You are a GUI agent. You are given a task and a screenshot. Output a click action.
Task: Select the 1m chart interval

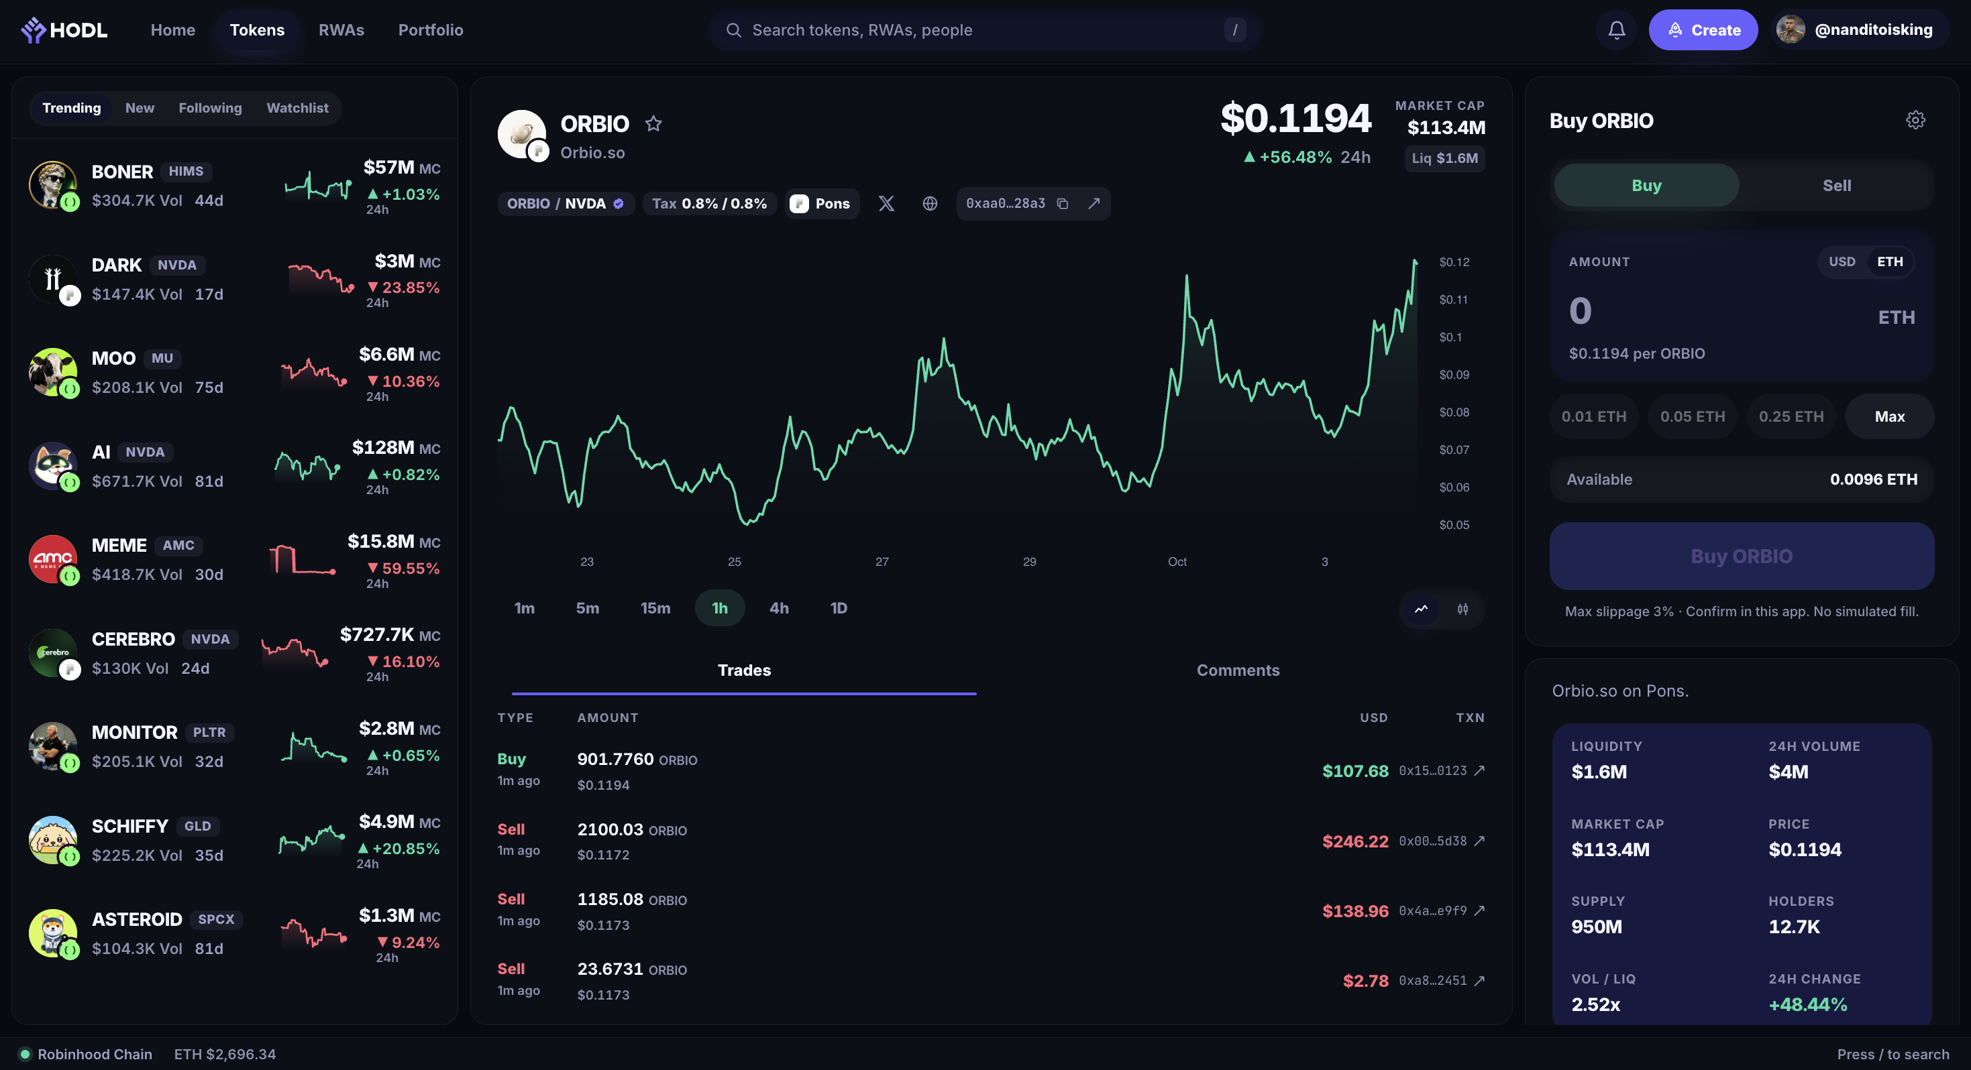[524, 608]
